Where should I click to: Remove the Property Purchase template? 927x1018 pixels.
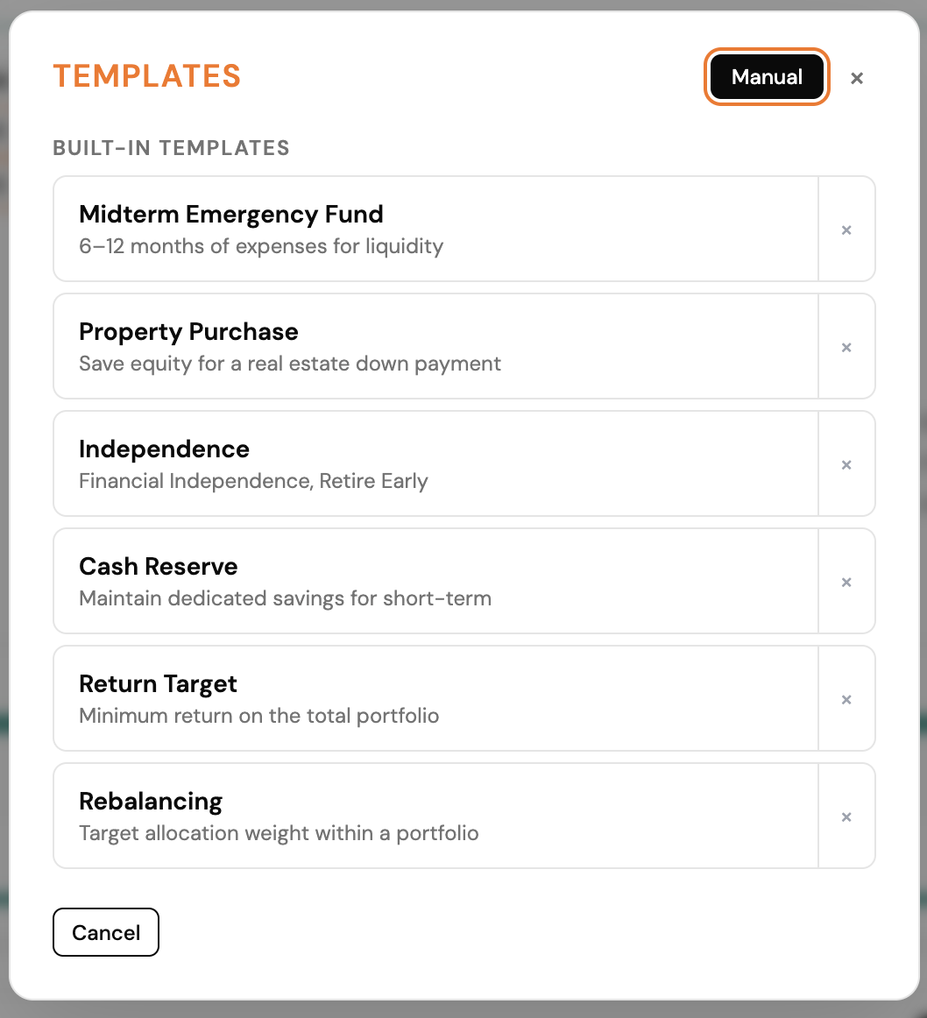coord(846,347)
